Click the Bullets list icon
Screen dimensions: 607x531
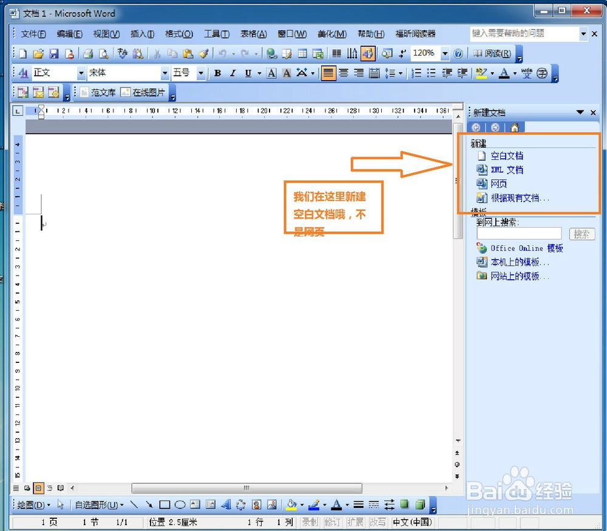pyautogui.click(x=431, y=73)
